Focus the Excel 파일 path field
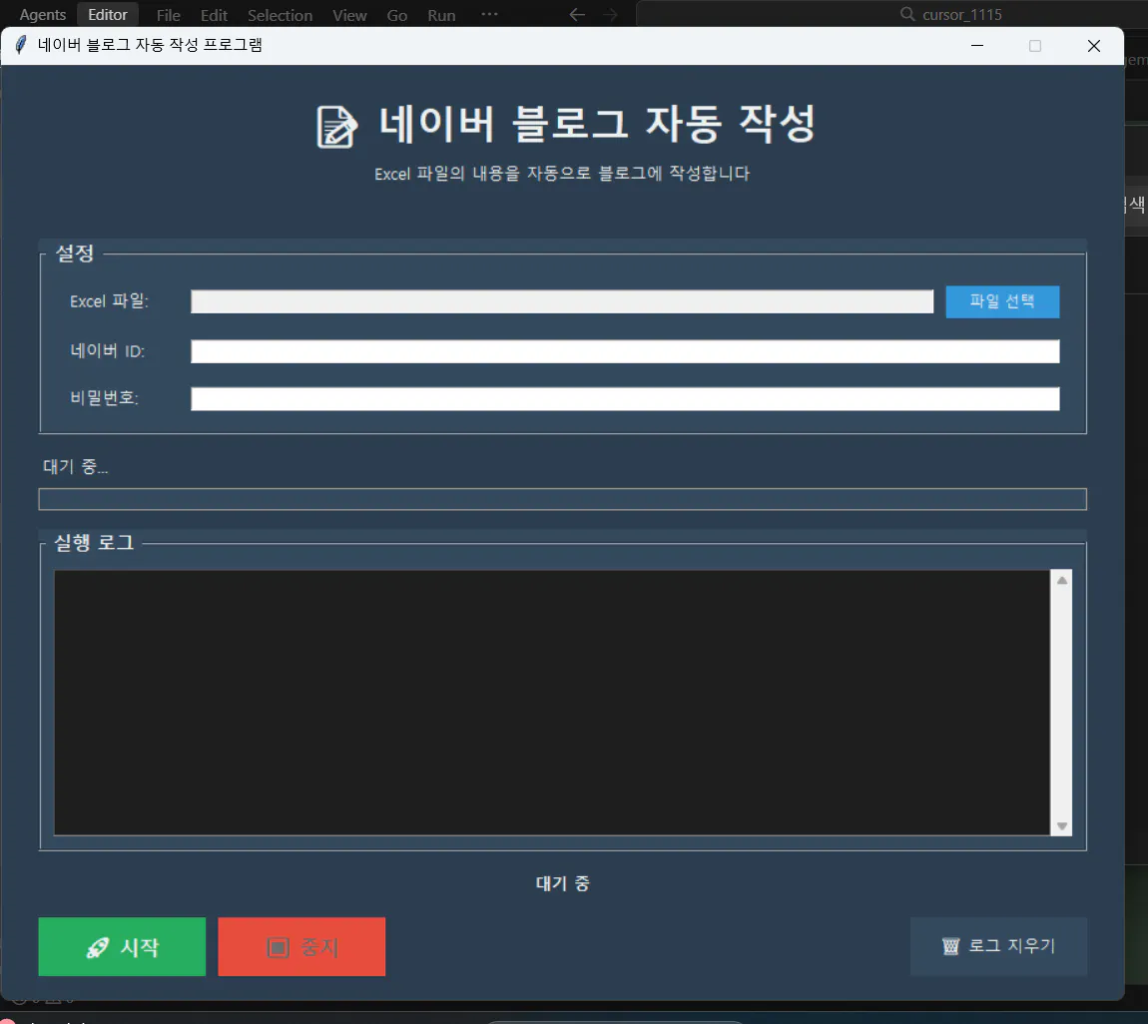The height and width of the screenshot is (1024, 1148). click(562, 301)
